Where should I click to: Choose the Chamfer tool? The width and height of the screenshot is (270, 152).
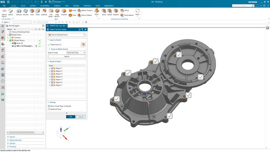point(64,12)
